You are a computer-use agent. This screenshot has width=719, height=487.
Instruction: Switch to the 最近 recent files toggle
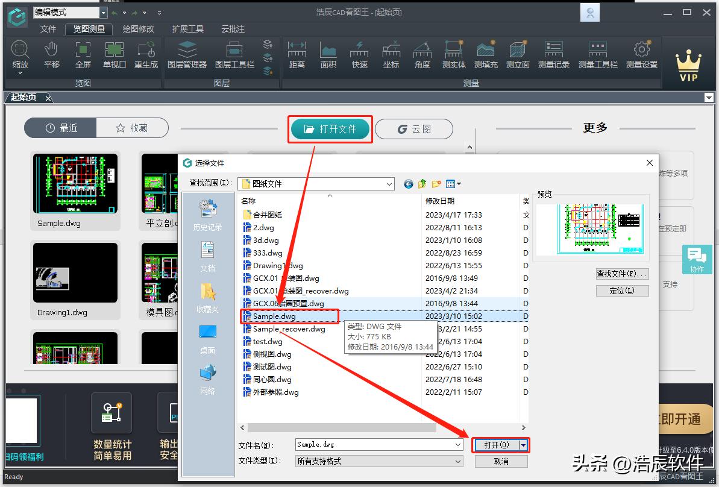[x=61, y=128]
